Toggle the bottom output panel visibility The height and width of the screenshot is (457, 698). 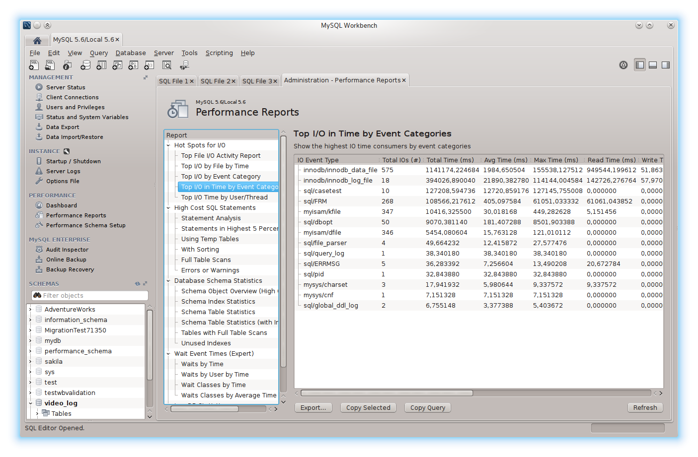pyautogui.click(x=653, y=65)
